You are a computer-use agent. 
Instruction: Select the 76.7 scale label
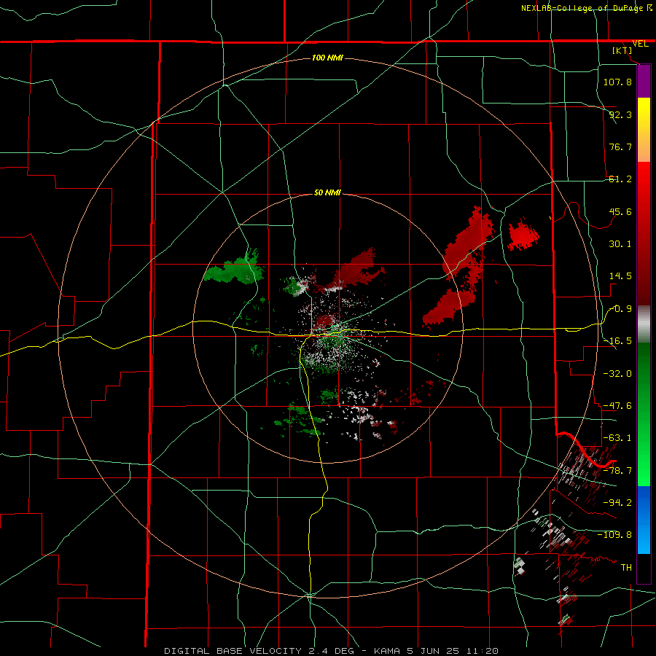click(620, 147)
